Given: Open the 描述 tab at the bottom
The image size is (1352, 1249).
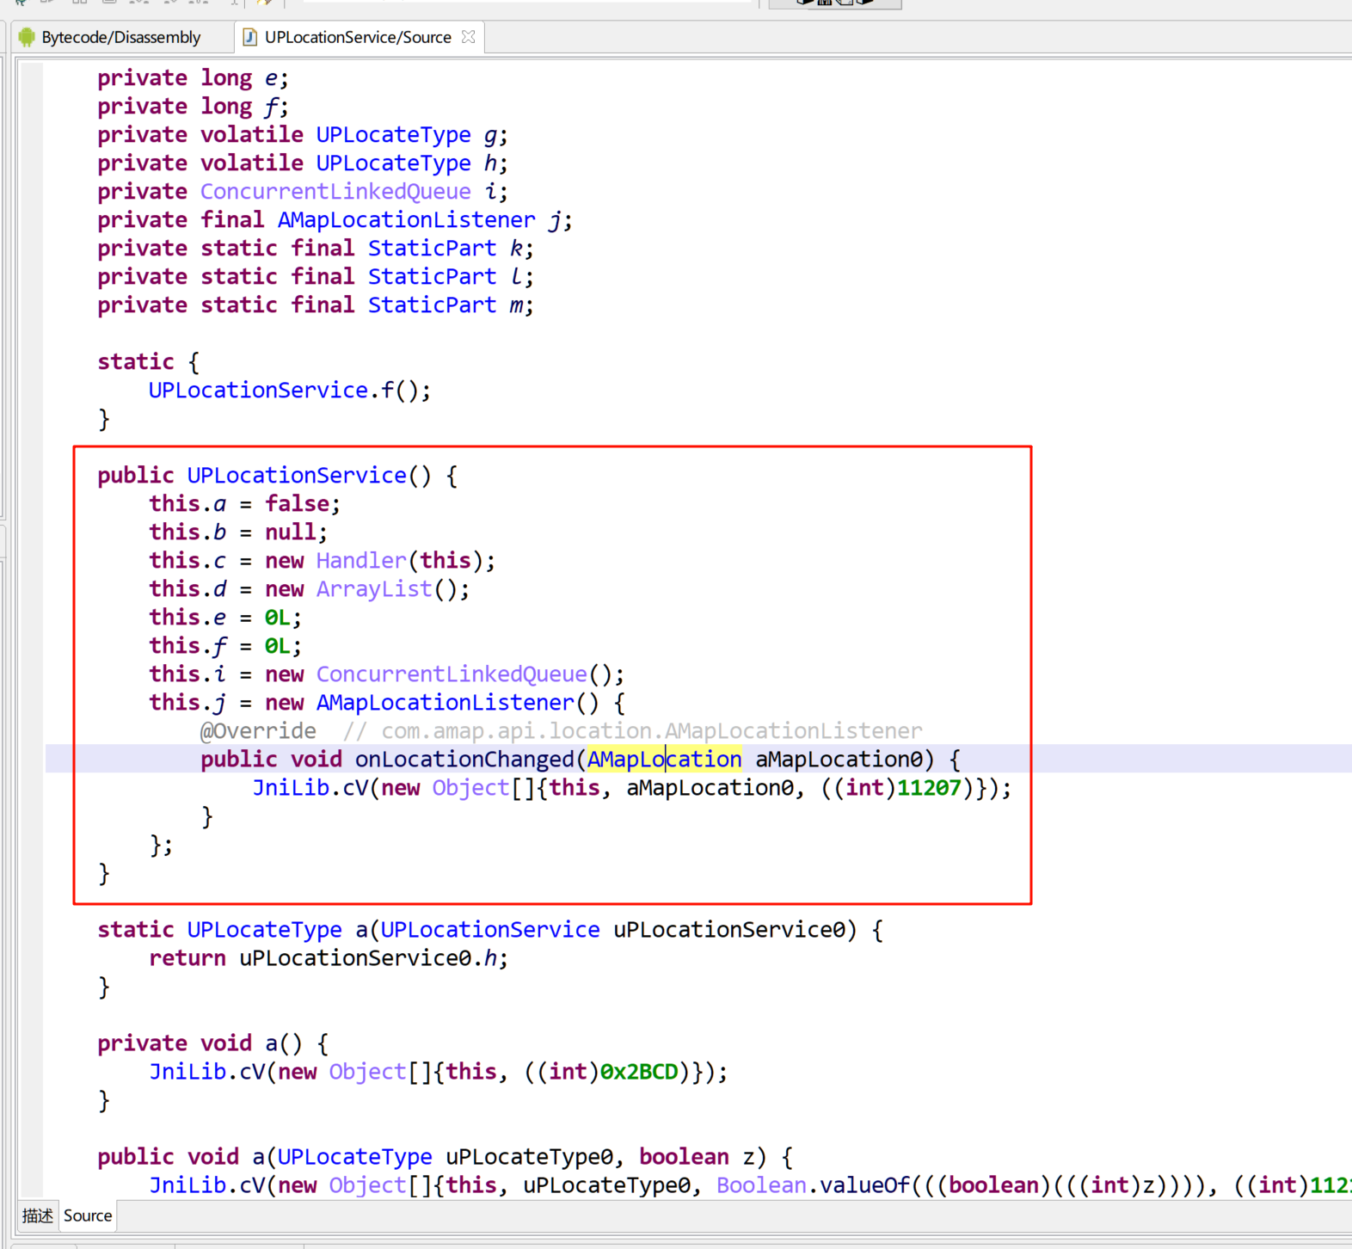Looking at the screenshot, I should coord(37,1215).
